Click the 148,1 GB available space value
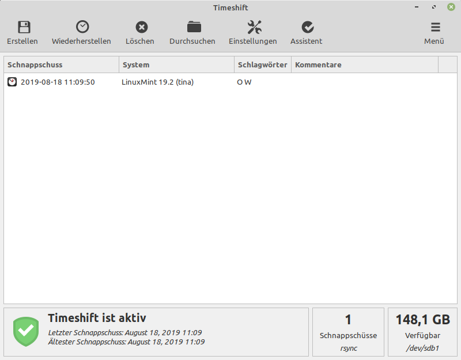This screenshot has height=360, width=461. 423,320
